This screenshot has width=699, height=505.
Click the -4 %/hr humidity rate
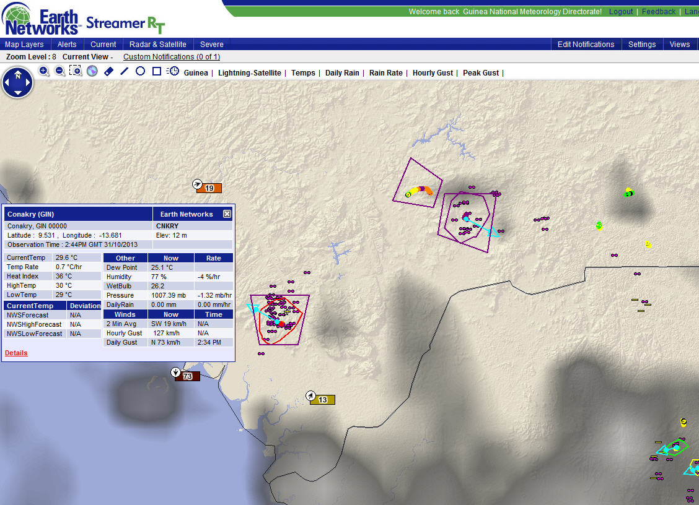pyautogui.click(x=209, y=277)
